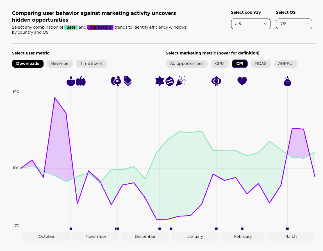This screenshot has height=251, width=323.
Task: Click the Halloween pumpkin icon
Action: click(81, 81)
